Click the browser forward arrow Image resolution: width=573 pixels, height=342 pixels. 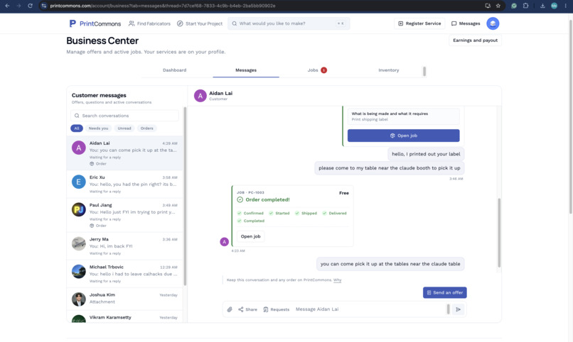coord(18,6)
